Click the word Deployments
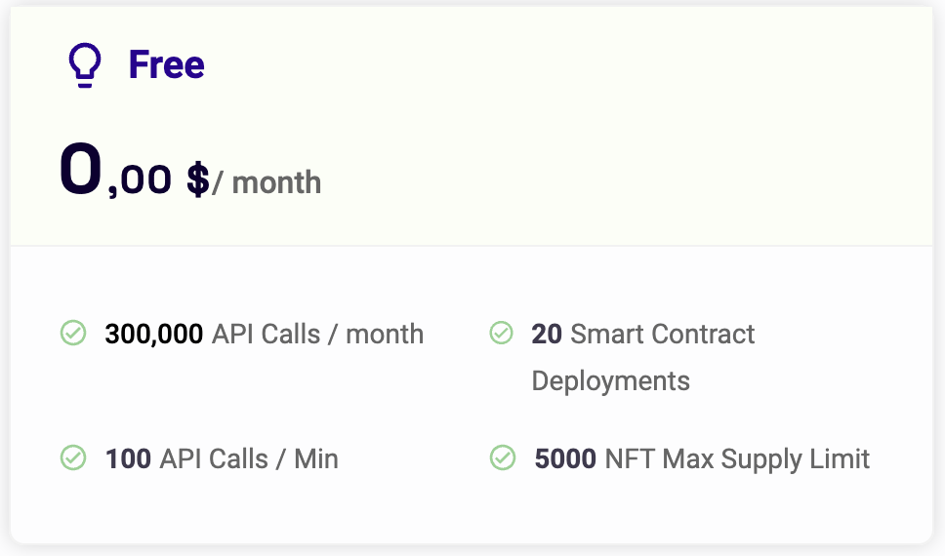The image size is (945, 556). click(610, 380)
